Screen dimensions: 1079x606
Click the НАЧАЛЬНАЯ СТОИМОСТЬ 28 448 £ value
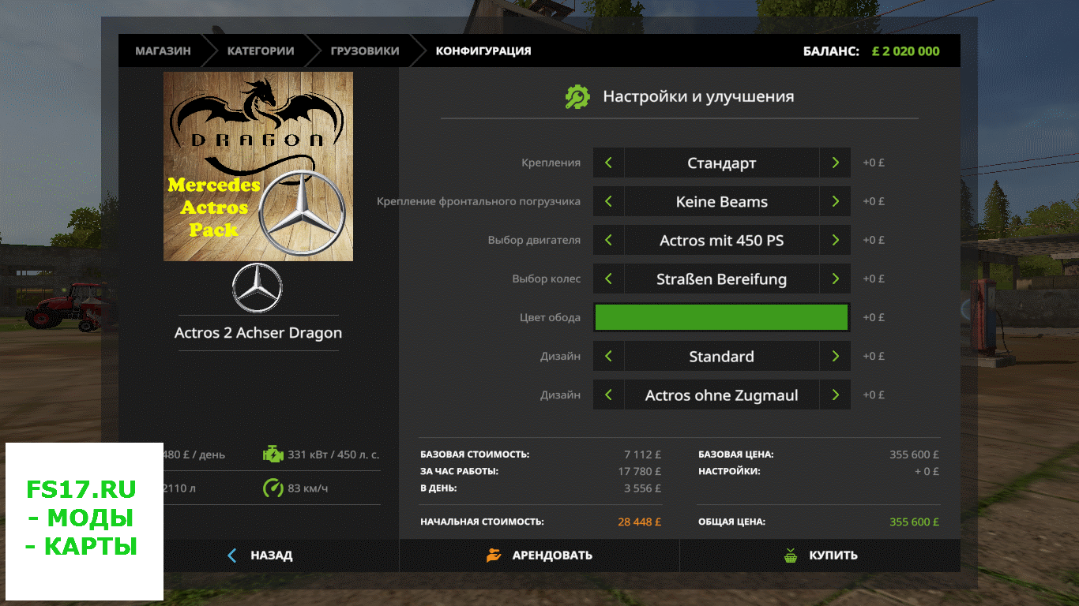639,522
